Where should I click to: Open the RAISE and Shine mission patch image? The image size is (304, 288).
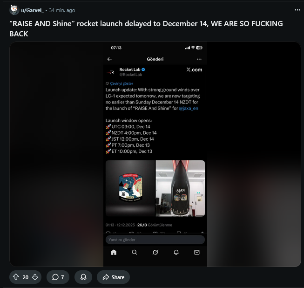pos(130,188)
